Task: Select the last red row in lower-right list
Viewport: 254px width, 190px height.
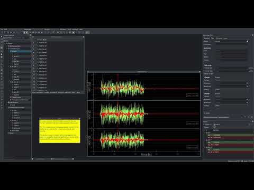Action: [x=230, y=152]
